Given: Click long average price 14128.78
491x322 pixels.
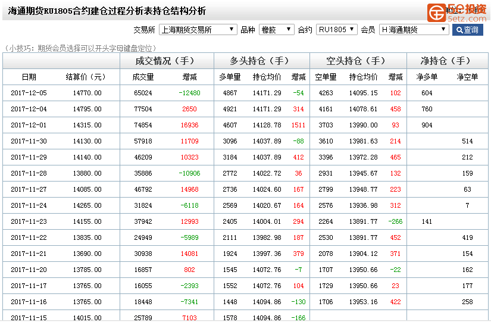Looking at the screenshot, I should [267, 125].
